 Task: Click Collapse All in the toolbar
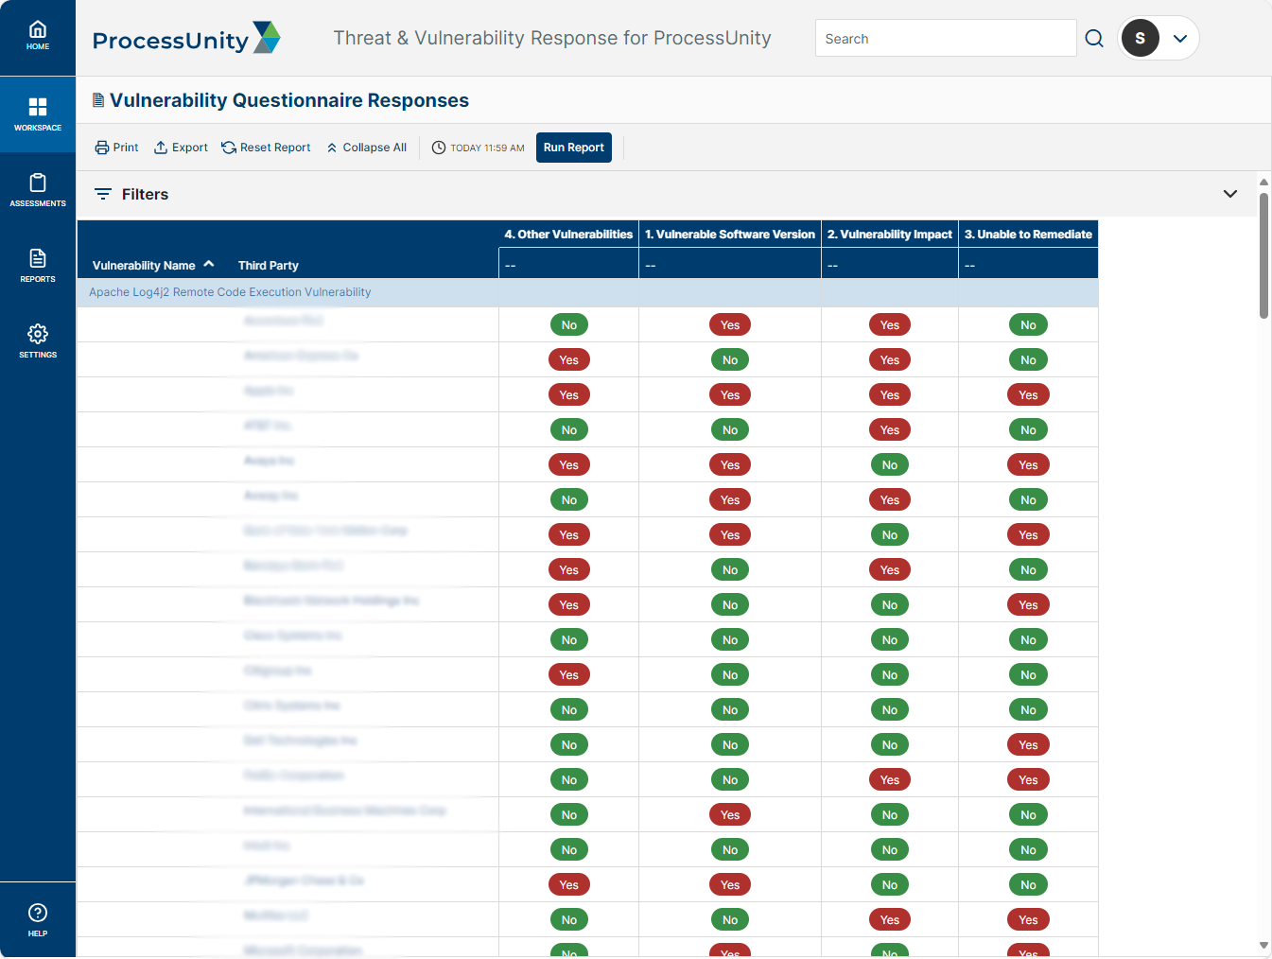pyautogui.click(x=367, y=148)
